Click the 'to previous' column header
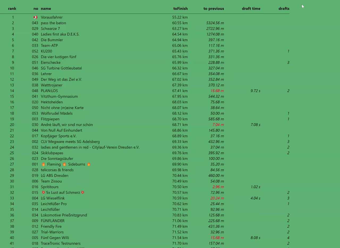Screen dimensions: 340x248 (x=214, y=9)
